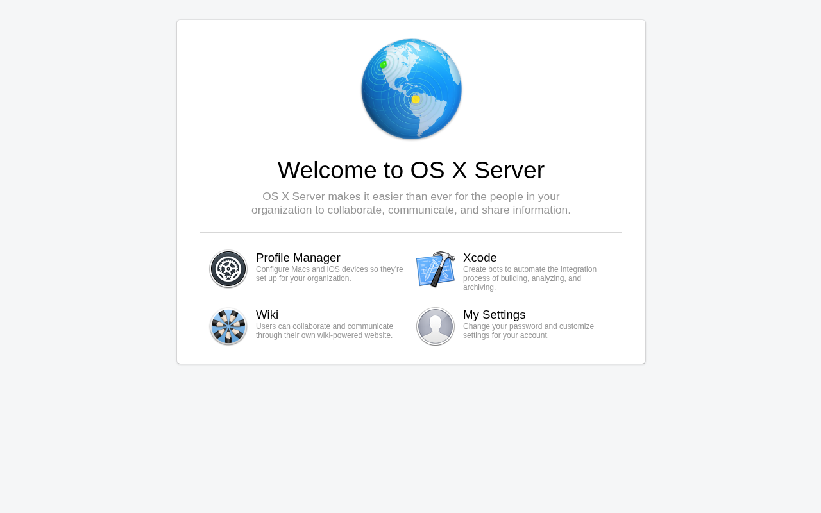The image size is (821, 513).
Task: Open the Xcode link
Action: coord(480,258)
